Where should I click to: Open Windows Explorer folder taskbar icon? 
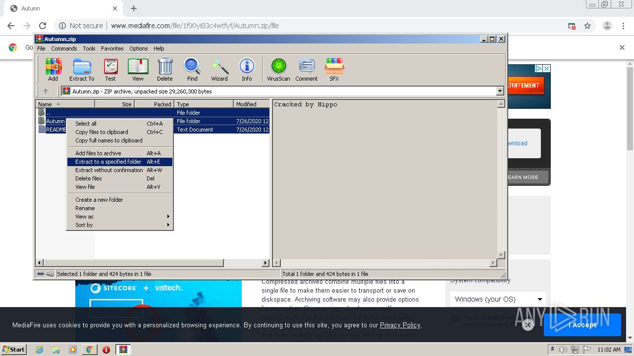point(56,350)
